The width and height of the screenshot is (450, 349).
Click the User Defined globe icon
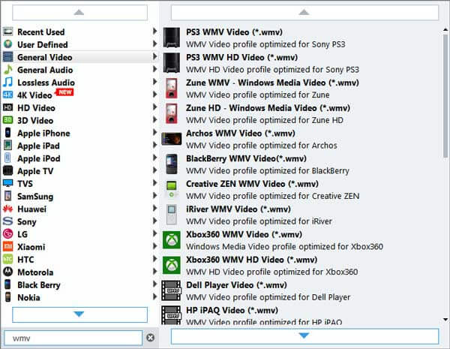click(7, 44)
